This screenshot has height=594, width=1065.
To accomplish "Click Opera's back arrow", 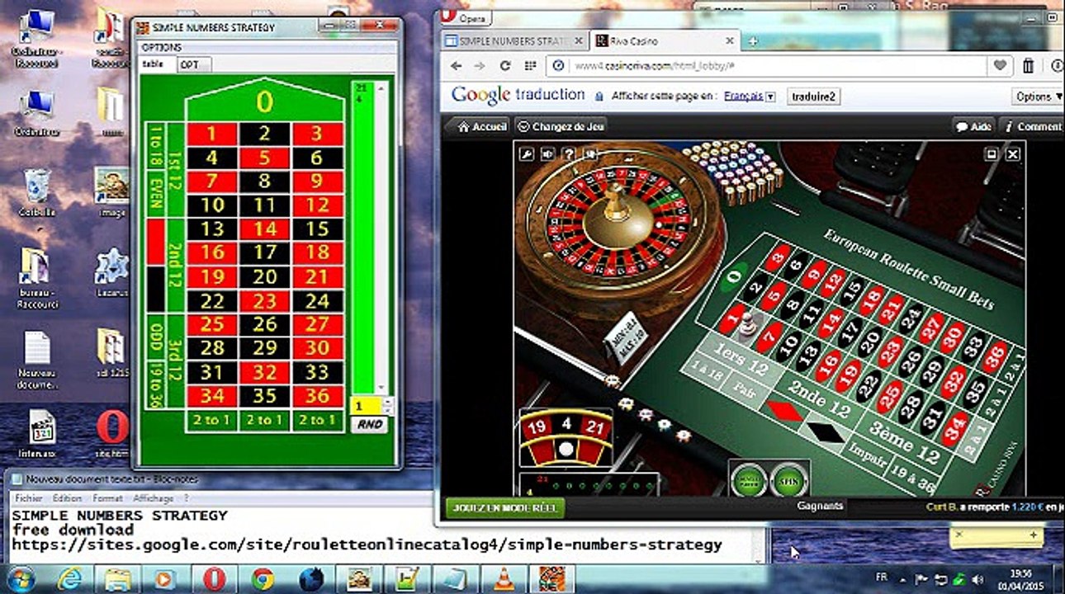I will pos(457,66).
